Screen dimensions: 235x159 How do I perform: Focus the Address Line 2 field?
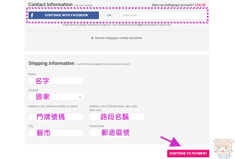click(x=117, y=116)
